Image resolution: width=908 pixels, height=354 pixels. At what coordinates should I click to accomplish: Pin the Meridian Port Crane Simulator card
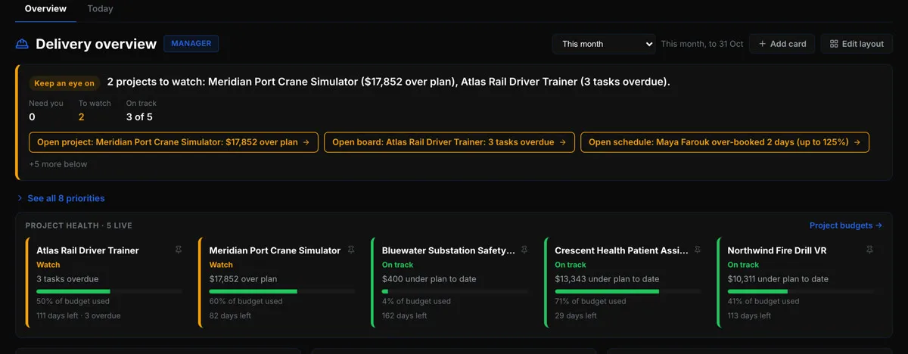point(351,250)
